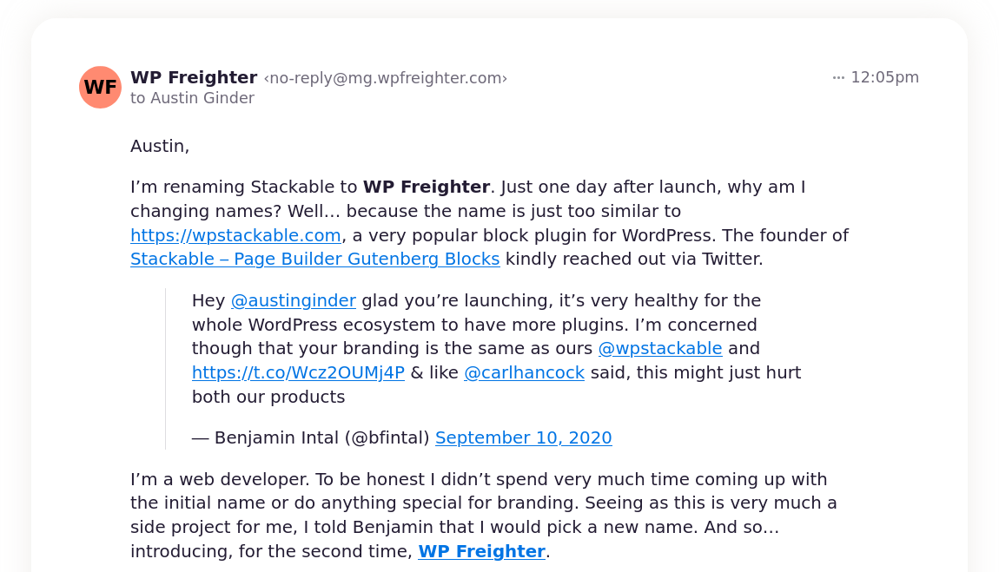This screenshot has width=999, height=572.
Task: Click the 'Austin,' greeting line
Action: (x=160, y=147)
